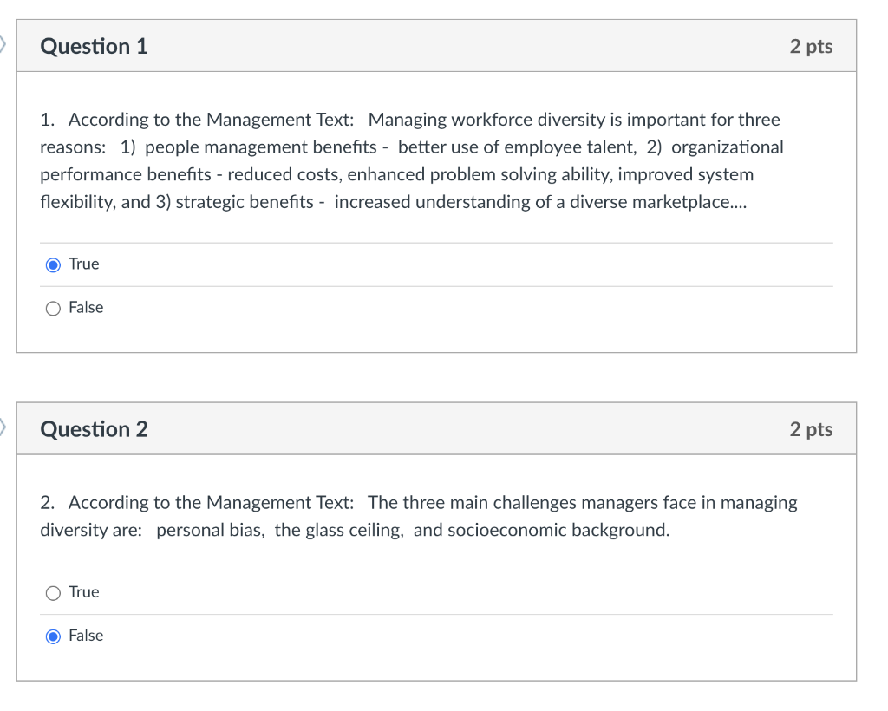
Task: Click the Question 2 title bar background
Action: (434, 429)
